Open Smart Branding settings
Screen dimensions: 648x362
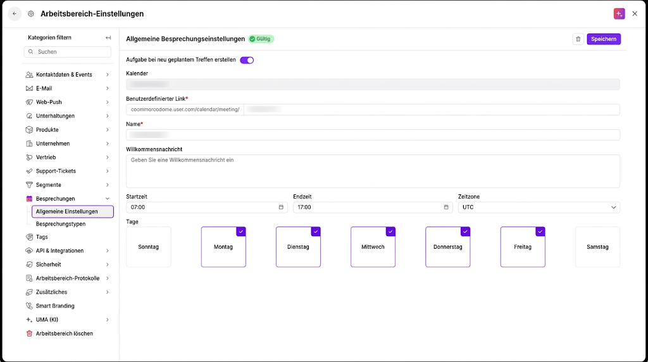(55, 306)
